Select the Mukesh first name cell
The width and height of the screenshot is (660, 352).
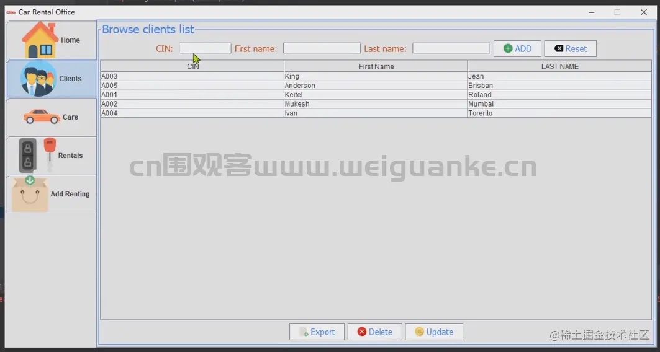pos(376,104)
